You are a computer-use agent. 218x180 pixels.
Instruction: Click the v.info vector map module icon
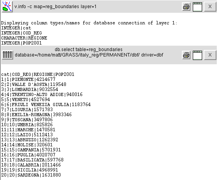[7, 7]
